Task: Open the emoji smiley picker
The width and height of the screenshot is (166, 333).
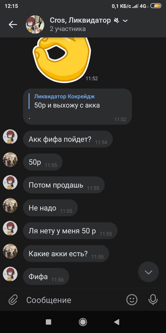Action: 132,300
